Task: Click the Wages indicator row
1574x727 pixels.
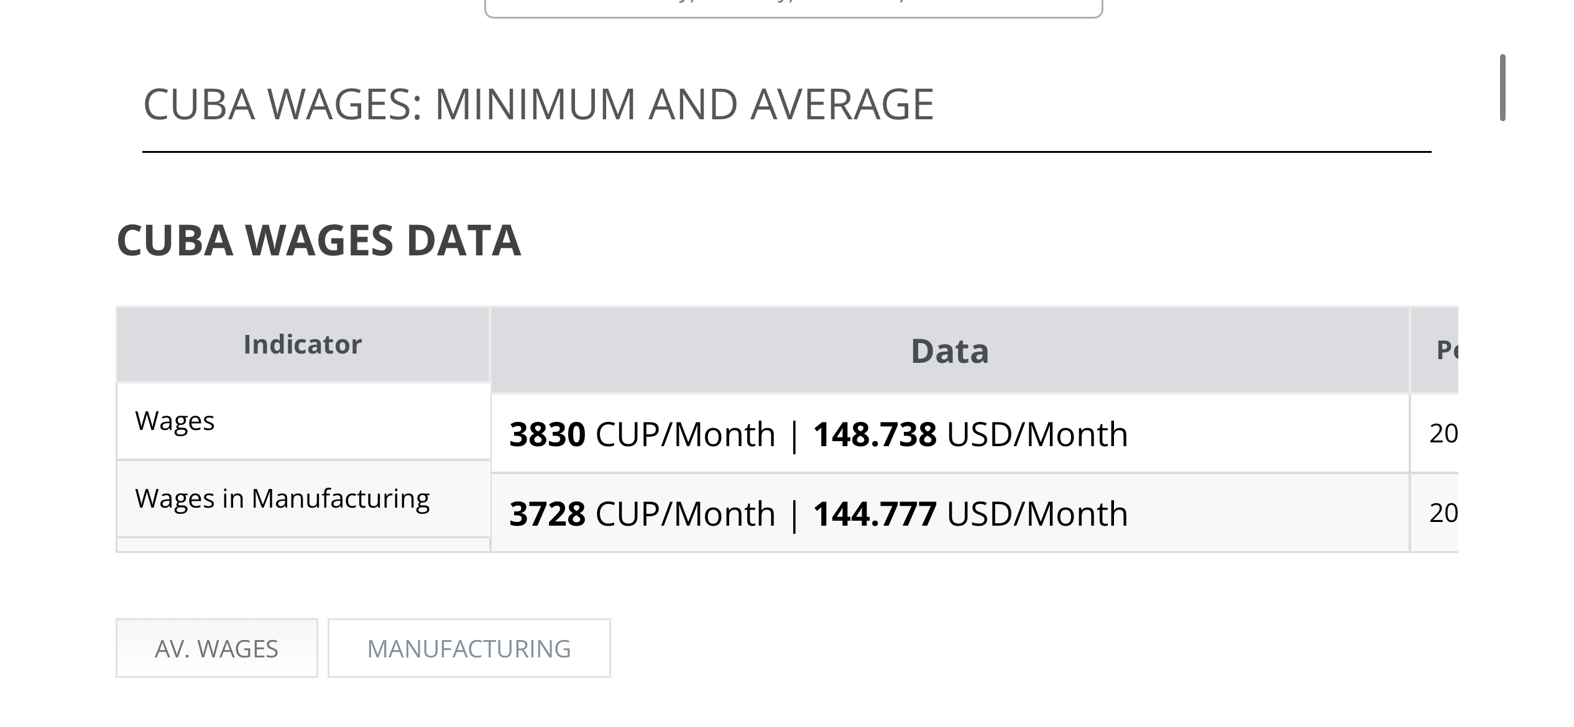Action: (303, 421)
